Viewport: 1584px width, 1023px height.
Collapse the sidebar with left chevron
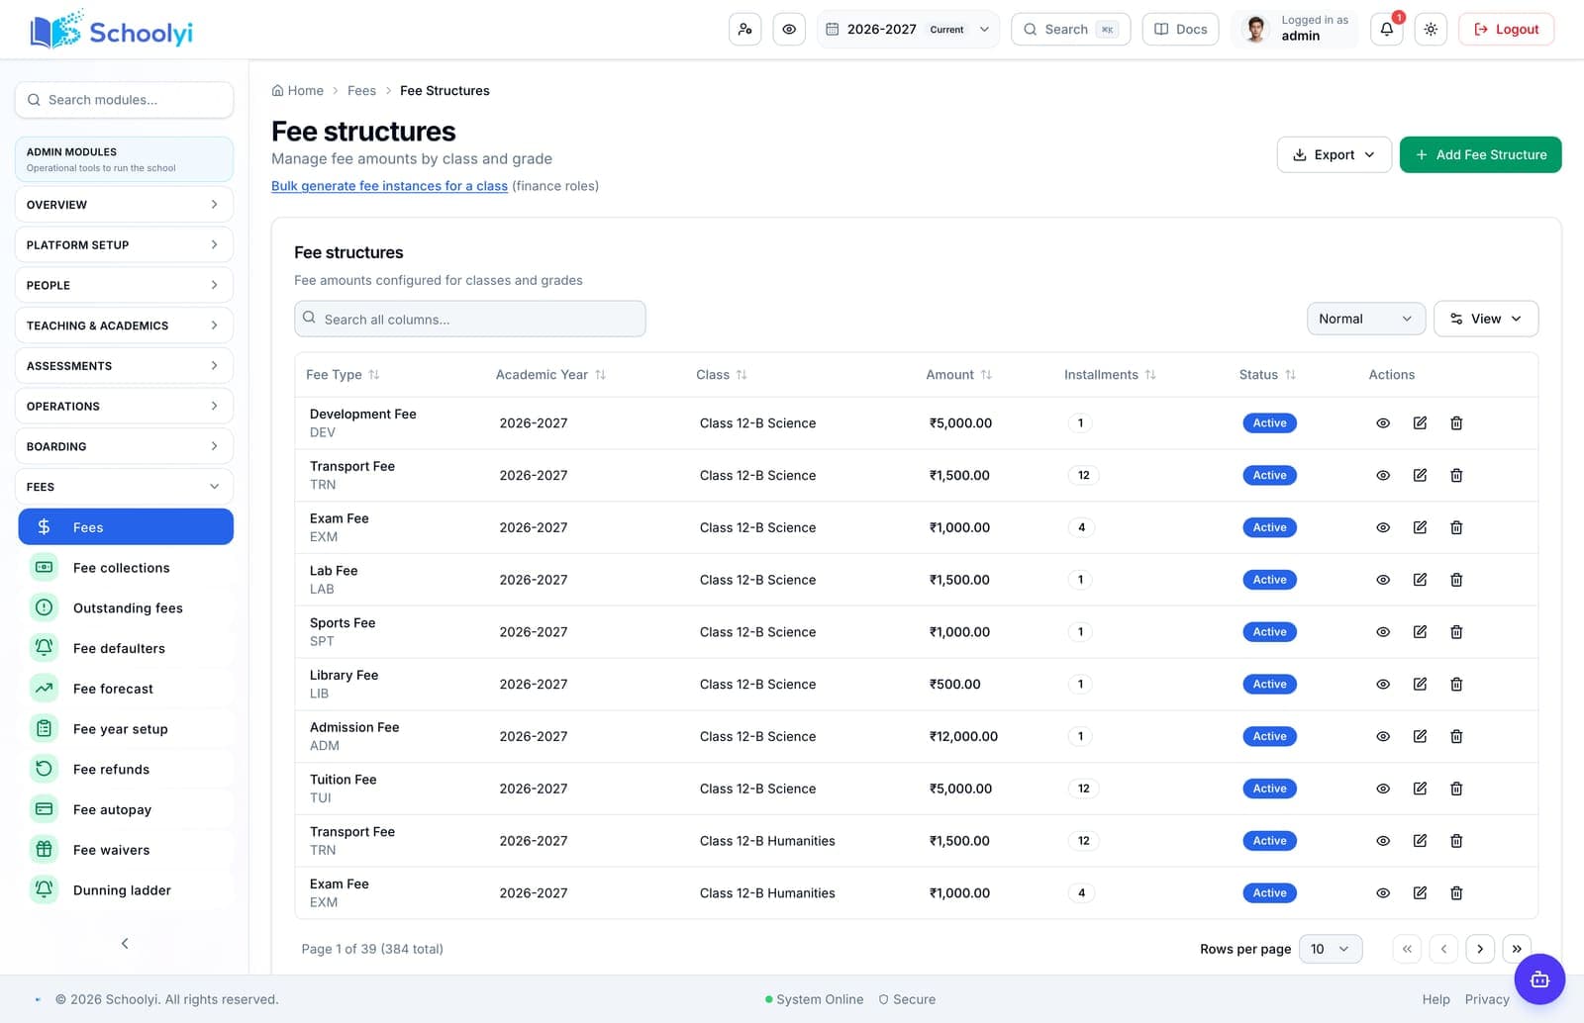pyautogui.click(x=125, y=943)
